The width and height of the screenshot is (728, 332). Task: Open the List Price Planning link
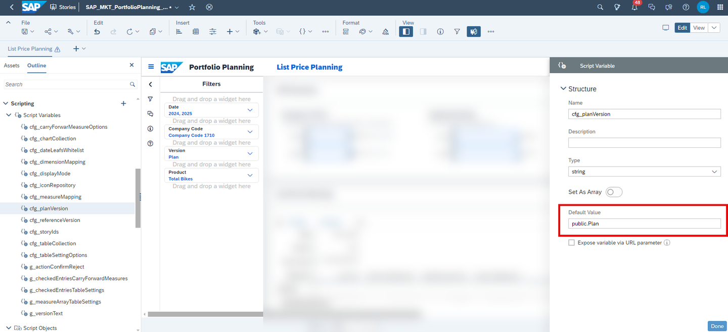[x=309, y=67]
